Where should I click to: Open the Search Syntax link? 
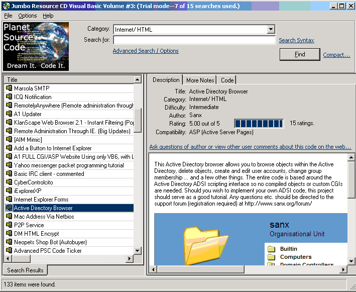[296, 40]
